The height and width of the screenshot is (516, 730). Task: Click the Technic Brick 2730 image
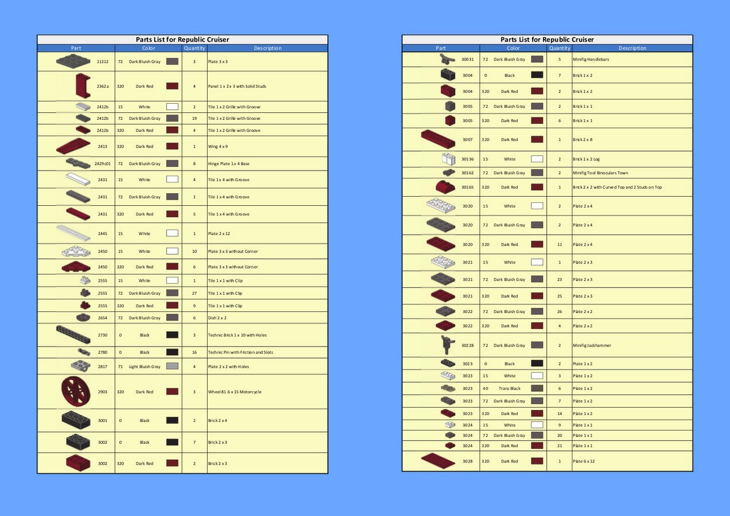(74, 335)
